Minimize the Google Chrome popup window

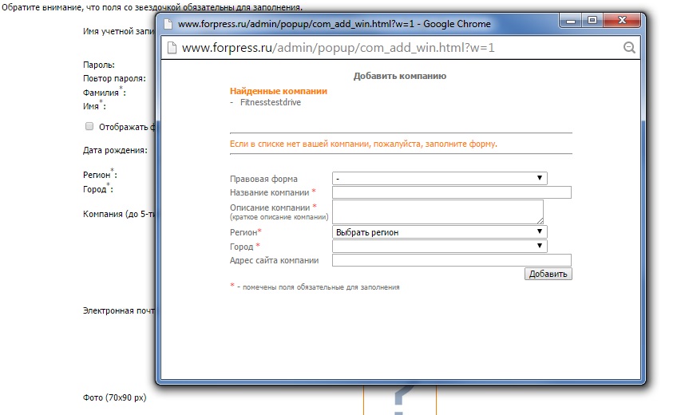point(571,21)
